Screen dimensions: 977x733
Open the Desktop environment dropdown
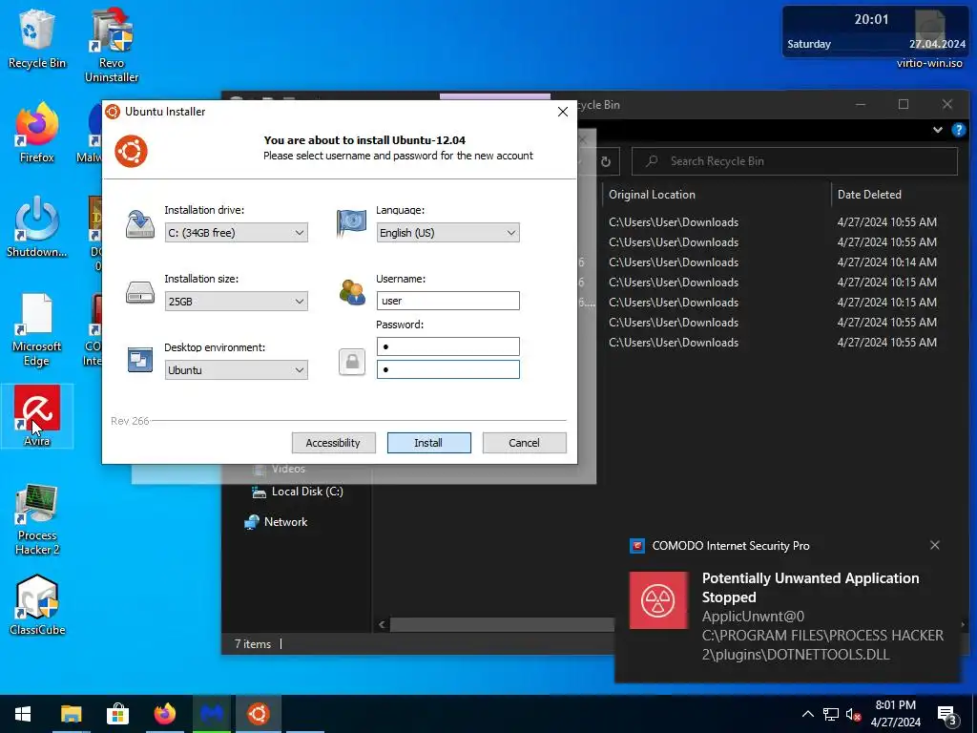coord(237,369)
